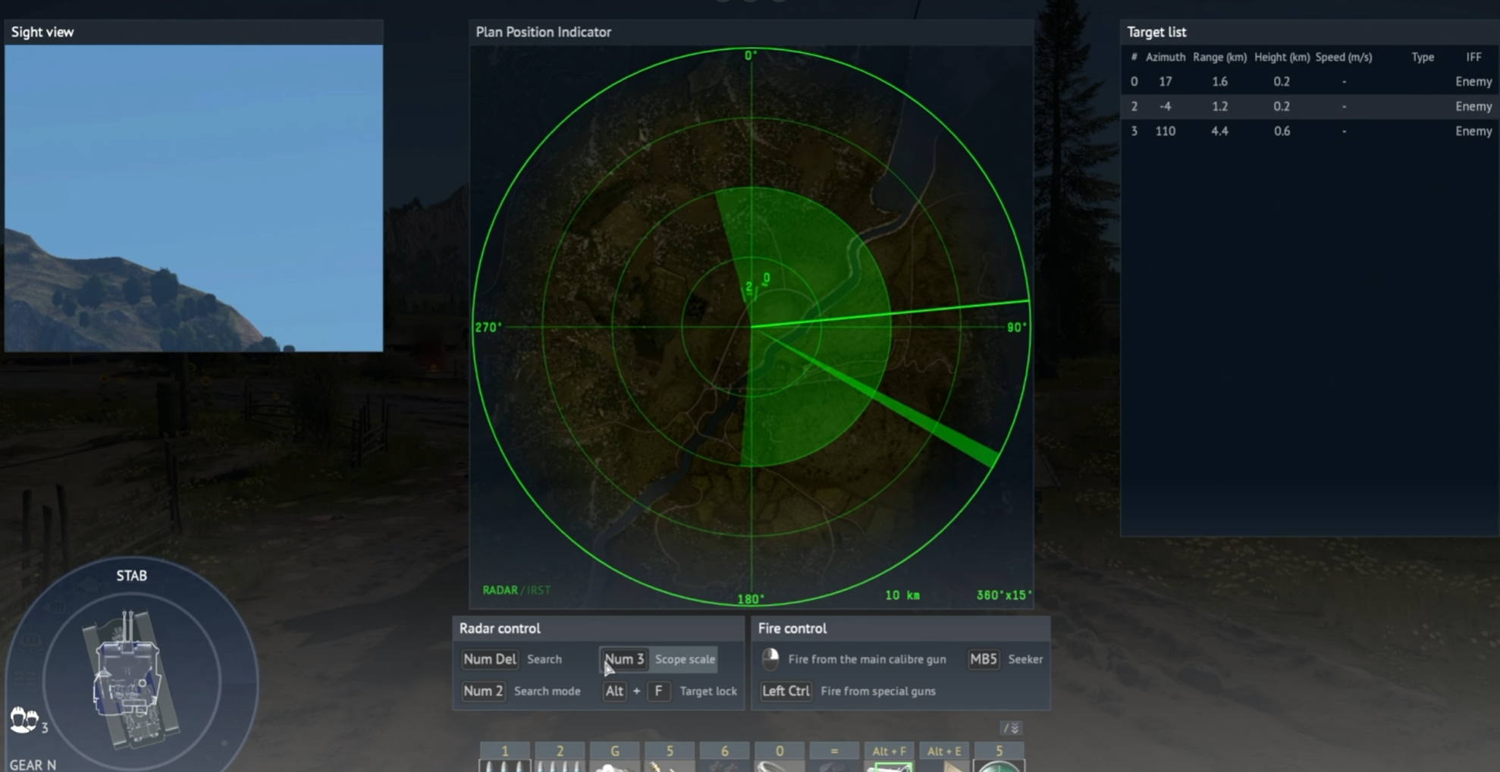
Task: Click the Num Del key for Search
Action: coord(490,659)
